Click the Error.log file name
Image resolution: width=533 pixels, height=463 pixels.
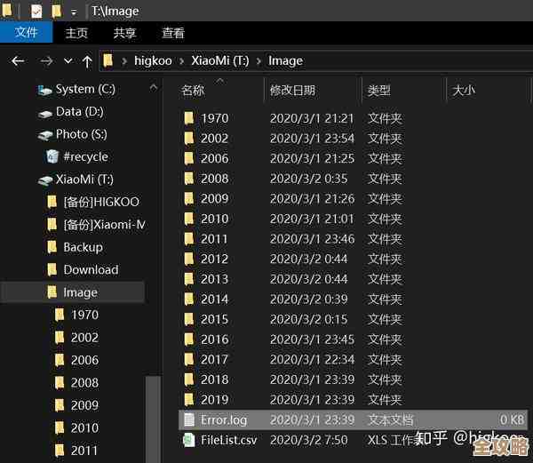pos(224,420)
